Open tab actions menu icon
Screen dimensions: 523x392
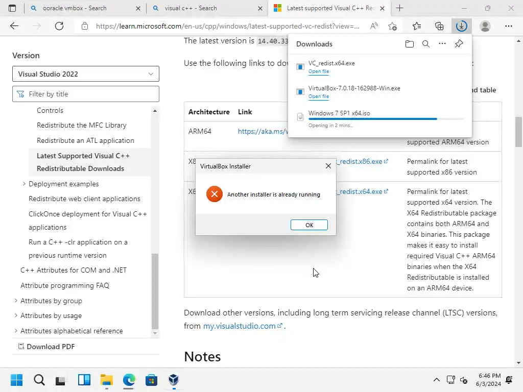12,8
